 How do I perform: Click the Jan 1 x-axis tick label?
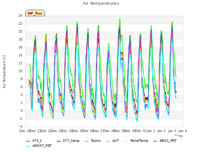(x=151, y=131)
